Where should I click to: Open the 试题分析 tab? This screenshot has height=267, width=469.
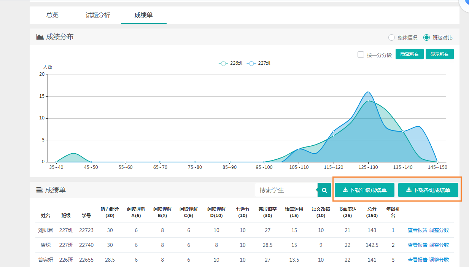pos(98,15)
